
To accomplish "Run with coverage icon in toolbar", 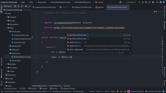I will [146, 2].
